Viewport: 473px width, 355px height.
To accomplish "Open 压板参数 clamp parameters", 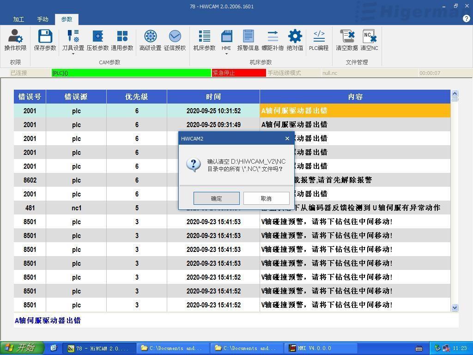I will coord(97,40).
